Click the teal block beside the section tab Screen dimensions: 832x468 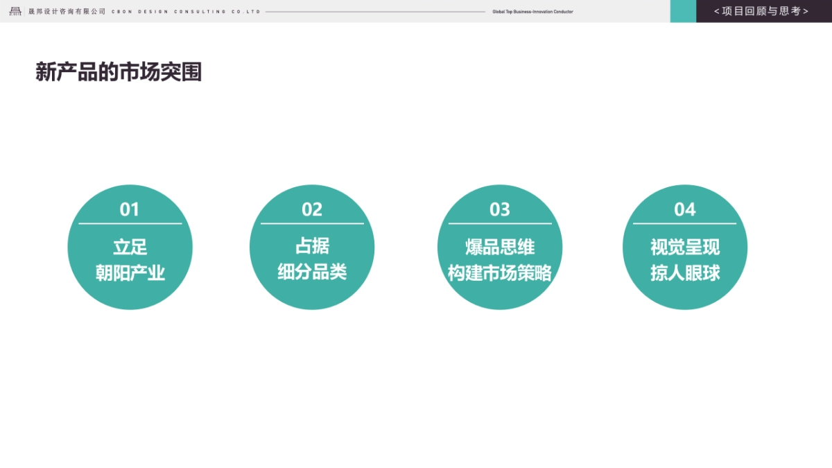click(683, 11)
